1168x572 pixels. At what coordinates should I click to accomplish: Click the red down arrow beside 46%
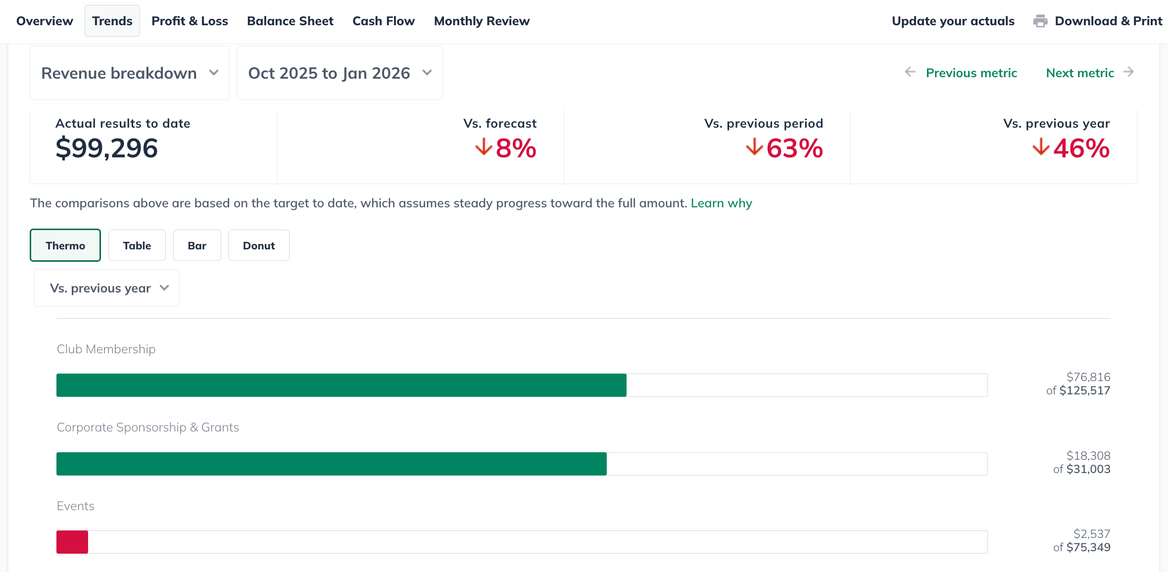click(x=1041, y=147)
